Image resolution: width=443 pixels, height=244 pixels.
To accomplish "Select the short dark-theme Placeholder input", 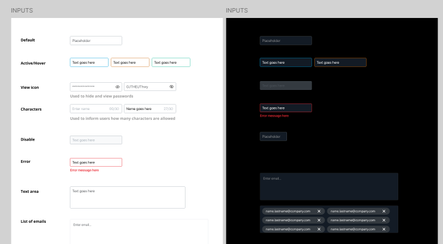I will [x=273, y=137].
